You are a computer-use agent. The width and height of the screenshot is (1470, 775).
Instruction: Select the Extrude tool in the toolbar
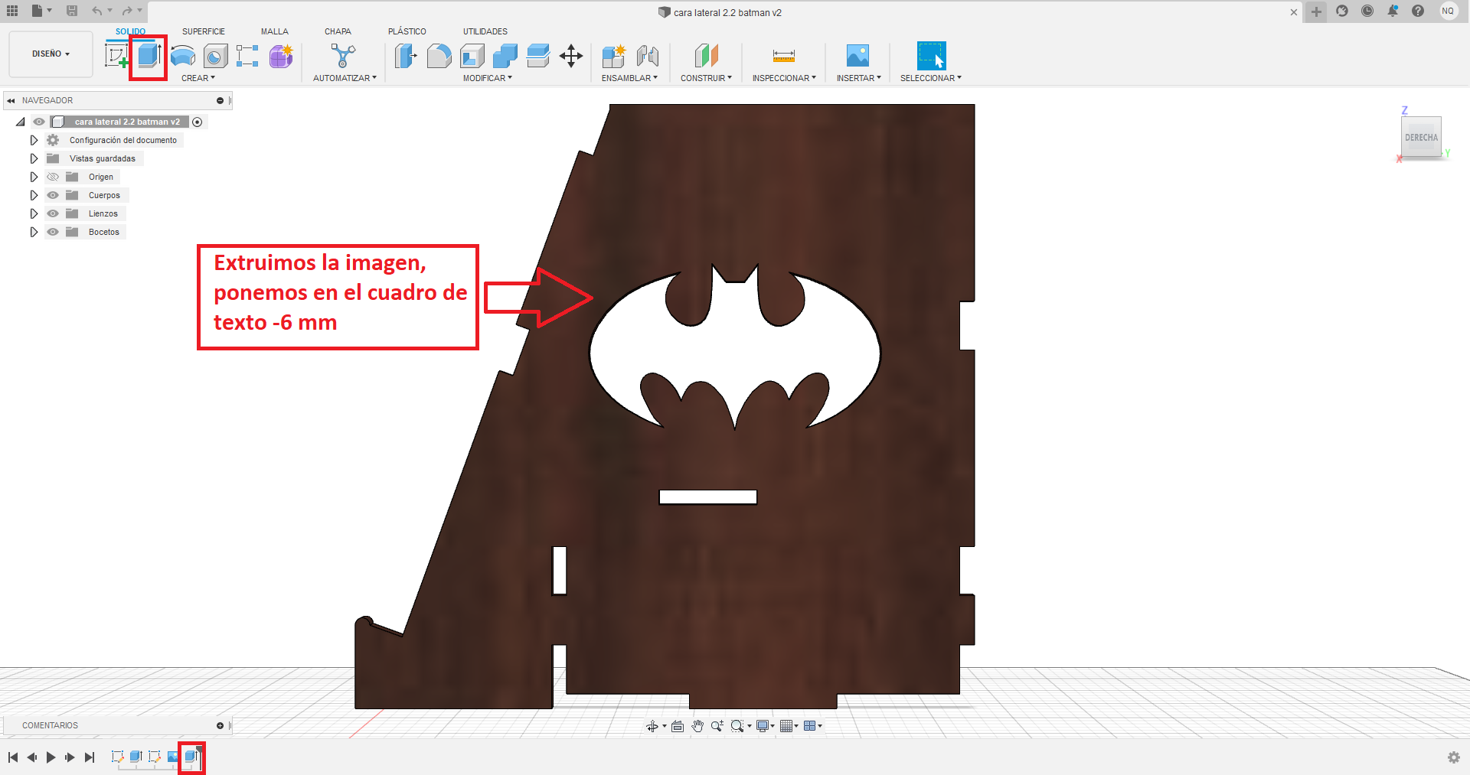(x=149, y=56)
